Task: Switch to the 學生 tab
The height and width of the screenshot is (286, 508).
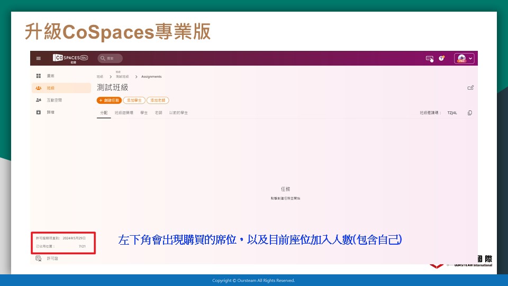Action: [144, 112]
